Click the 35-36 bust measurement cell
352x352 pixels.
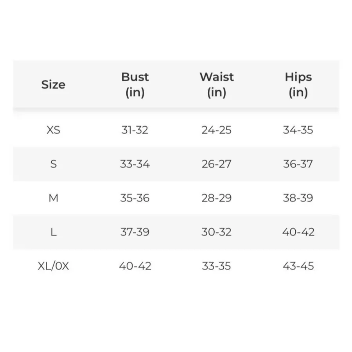pyautogui.click(x=135, y=198)
